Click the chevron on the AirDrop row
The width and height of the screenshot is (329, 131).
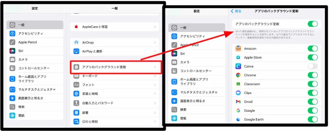coord(155,42)
